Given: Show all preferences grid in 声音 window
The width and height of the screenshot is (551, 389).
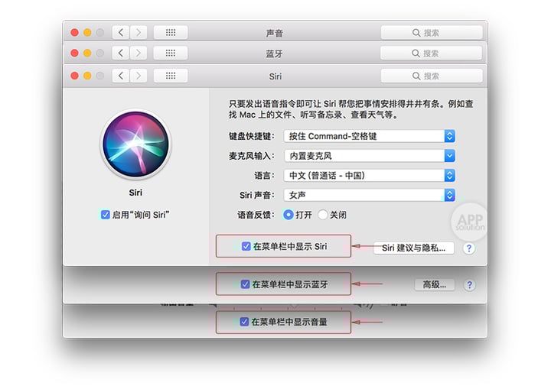Looking at the screenshot, I should [171, 33].
